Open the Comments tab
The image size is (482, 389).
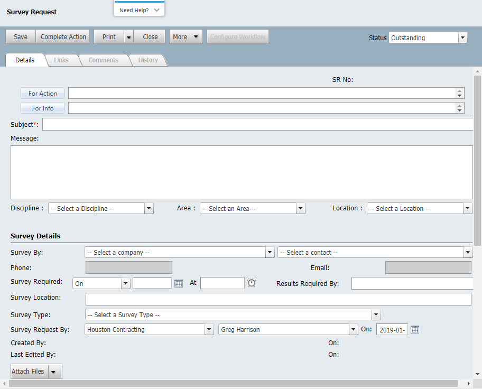pyautogui.click(x=103, y=60)
